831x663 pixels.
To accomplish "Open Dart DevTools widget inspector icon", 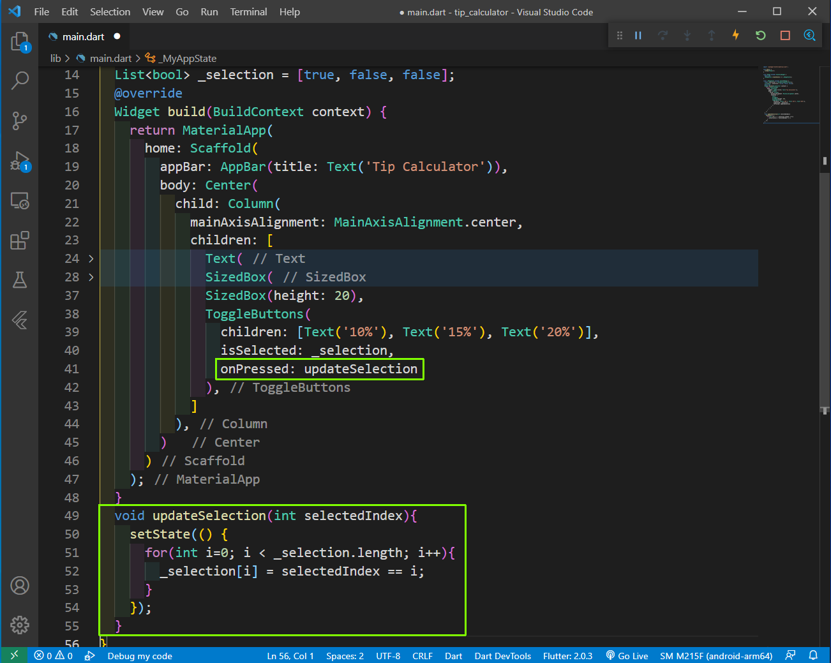I will click(809, 35).
